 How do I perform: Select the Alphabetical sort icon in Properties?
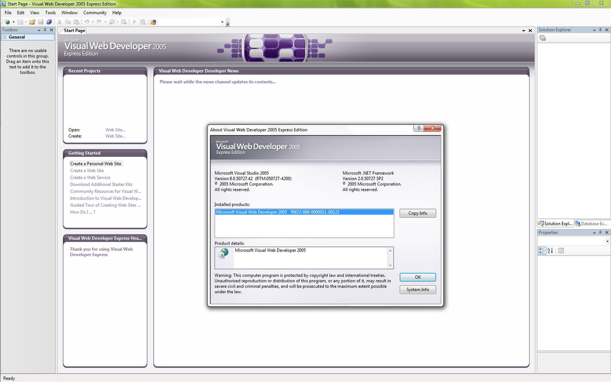point(550,250)
